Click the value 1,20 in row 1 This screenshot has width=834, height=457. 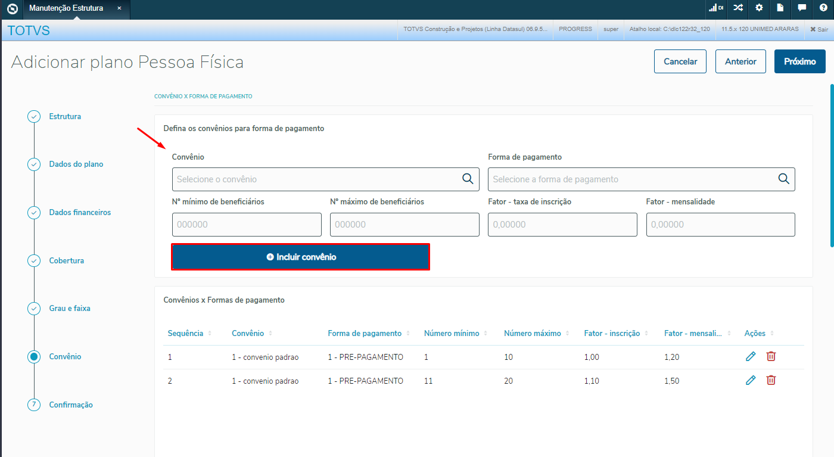(x=672, y=357)
